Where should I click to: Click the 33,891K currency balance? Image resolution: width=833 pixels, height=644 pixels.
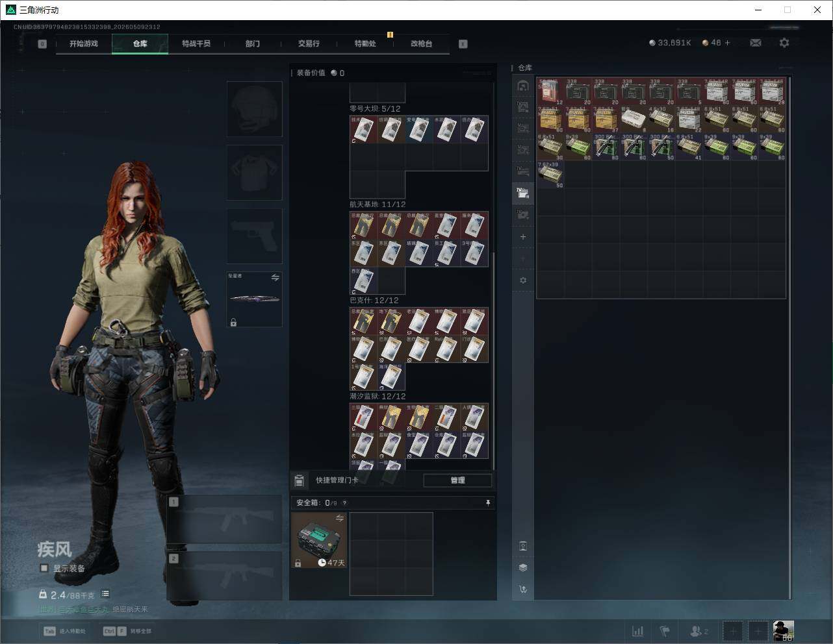pyautogui.click(x=670, y=43)
